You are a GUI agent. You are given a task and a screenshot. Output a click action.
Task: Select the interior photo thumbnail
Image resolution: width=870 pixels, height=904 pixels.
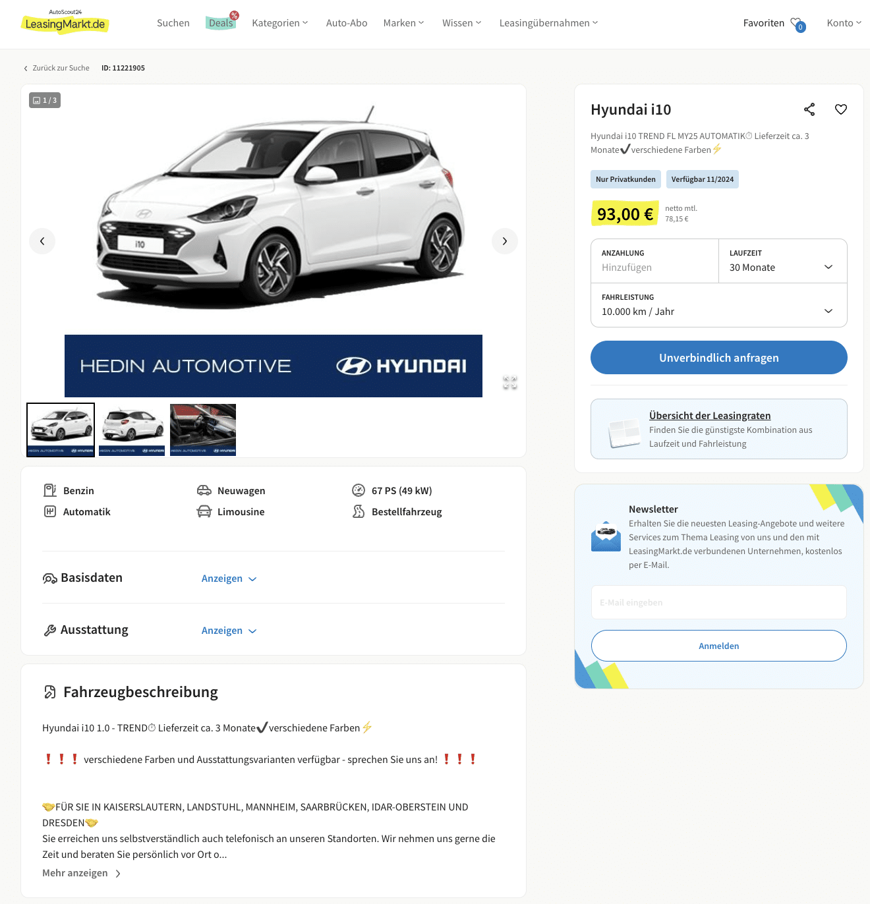click(203, 430)
